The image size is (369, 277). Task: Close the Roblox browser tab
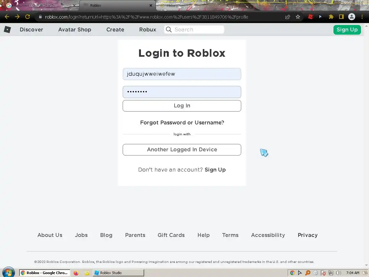click(151, 5)
